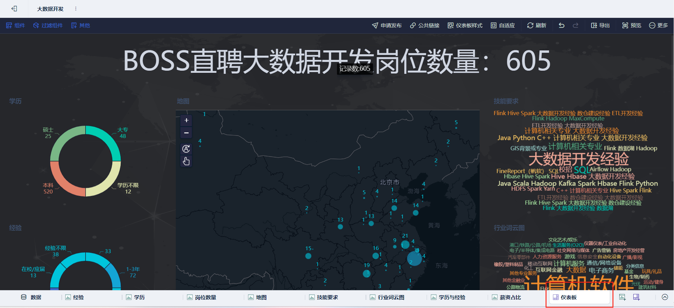Click the 北京市 label on the map
Screen dimensions: 674x308
(389, 182)
